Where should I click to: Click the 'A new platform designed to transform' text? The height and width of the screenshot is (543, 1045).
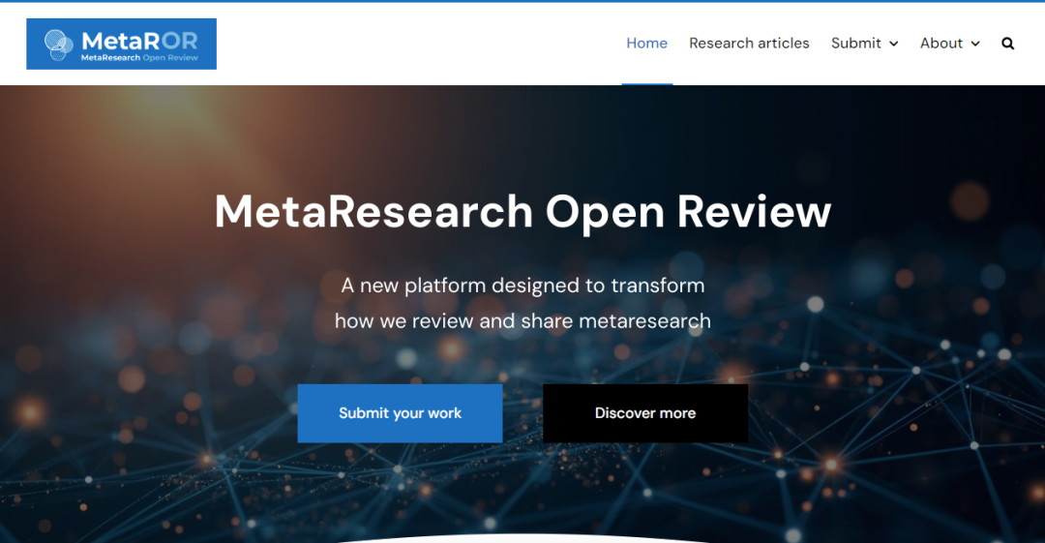pos(522,286)
